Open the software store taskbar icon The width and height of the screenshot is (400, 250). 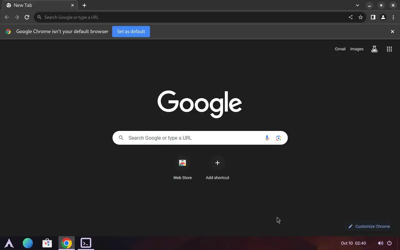(x=47, y=243)
